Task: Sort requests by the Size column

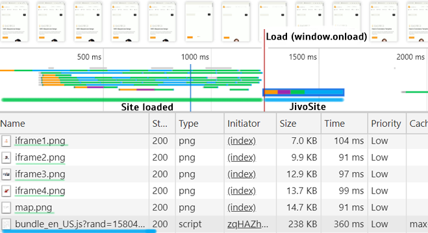Action: click(299, 124)
